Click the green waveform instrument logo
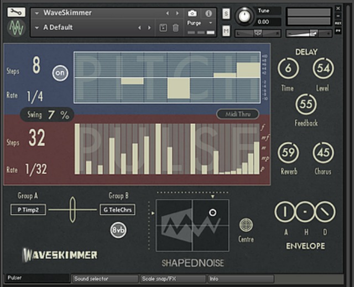This screenshot has width=354, height=287. point(16,28)
